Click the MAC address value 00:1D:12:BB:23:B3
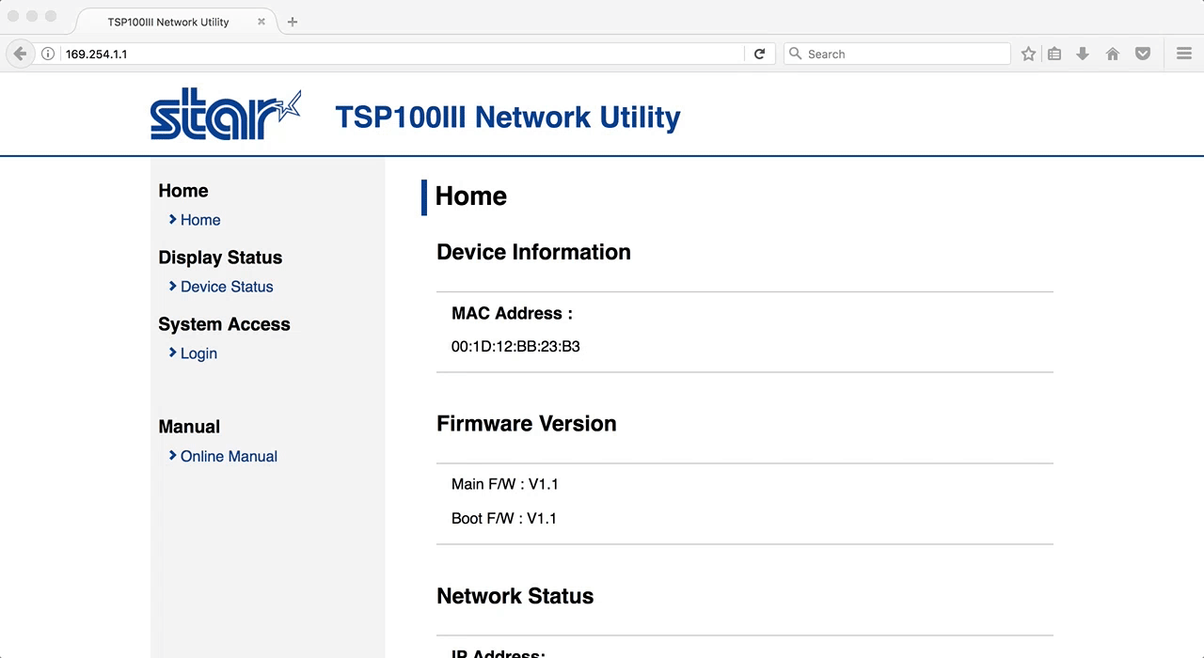1204x658 pixels. [515, 347]
